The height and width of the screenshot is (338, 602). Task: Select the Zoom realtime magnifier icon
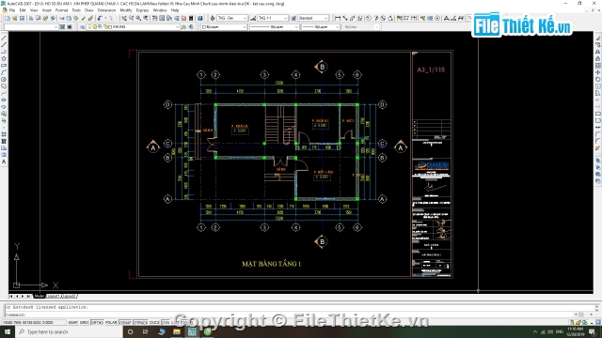pyautogui.click(x=132, y=18)
